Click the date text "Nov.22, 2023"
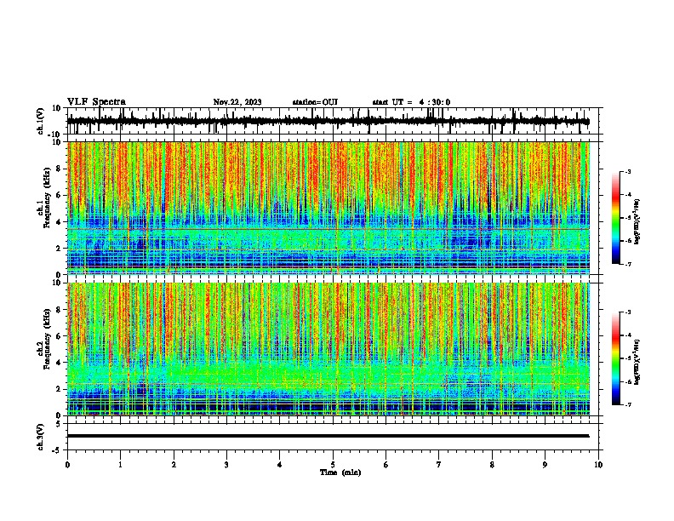 237,102
